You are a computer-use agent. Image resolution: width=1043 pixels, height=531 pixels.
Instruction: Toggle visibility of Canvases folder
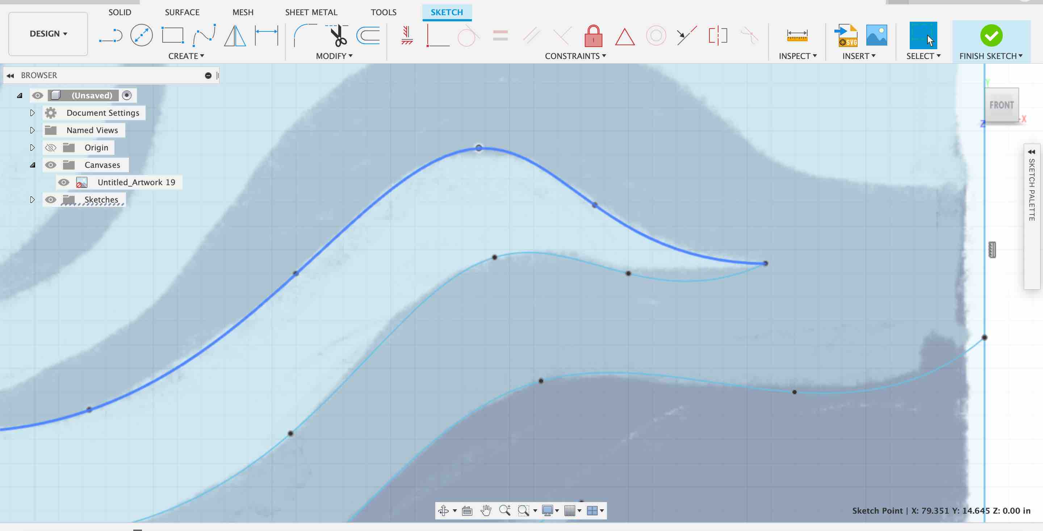[51, 165]
